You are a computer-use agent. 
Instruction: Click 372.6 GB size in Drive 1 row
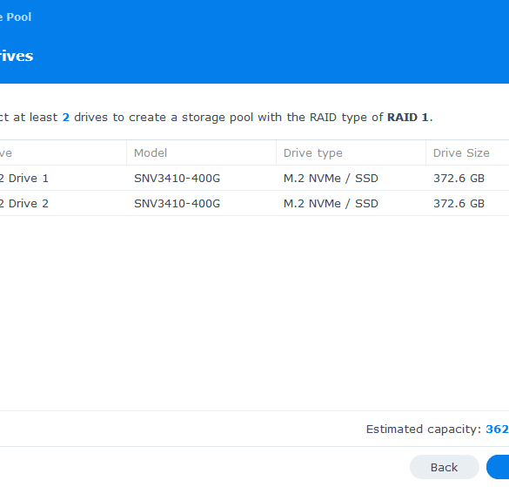click(459, 178)
